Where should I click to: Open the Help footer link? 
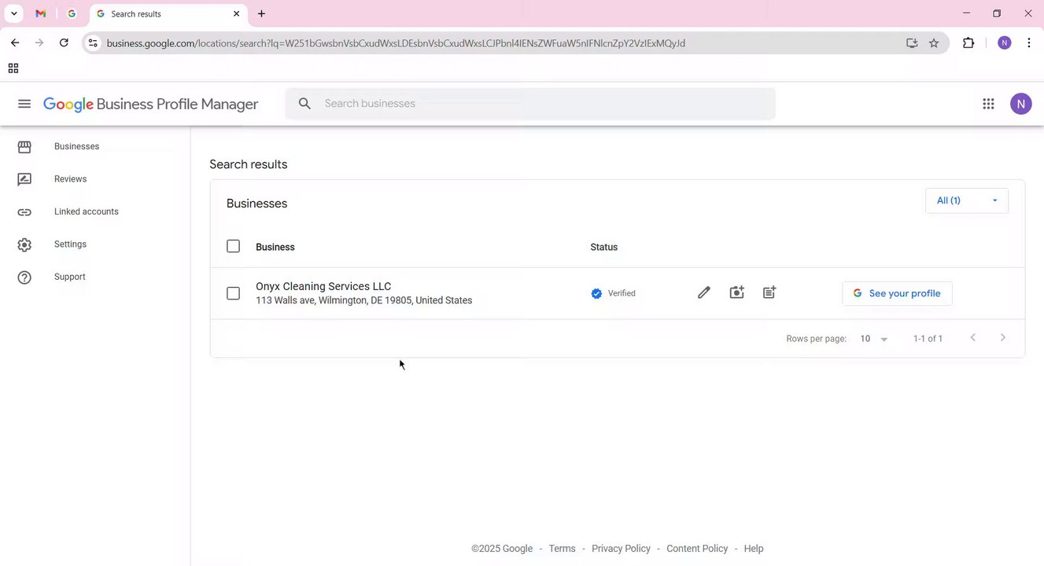point(754,549)
